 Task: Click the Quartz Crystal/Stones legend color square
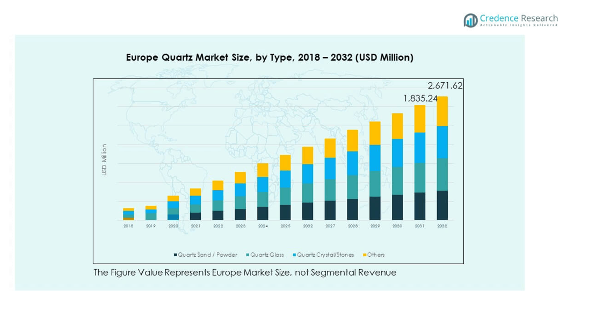coord(294,255)
